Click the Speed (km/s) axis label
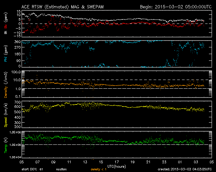Viewport: 216px width, 172px height. coord(6,114)
